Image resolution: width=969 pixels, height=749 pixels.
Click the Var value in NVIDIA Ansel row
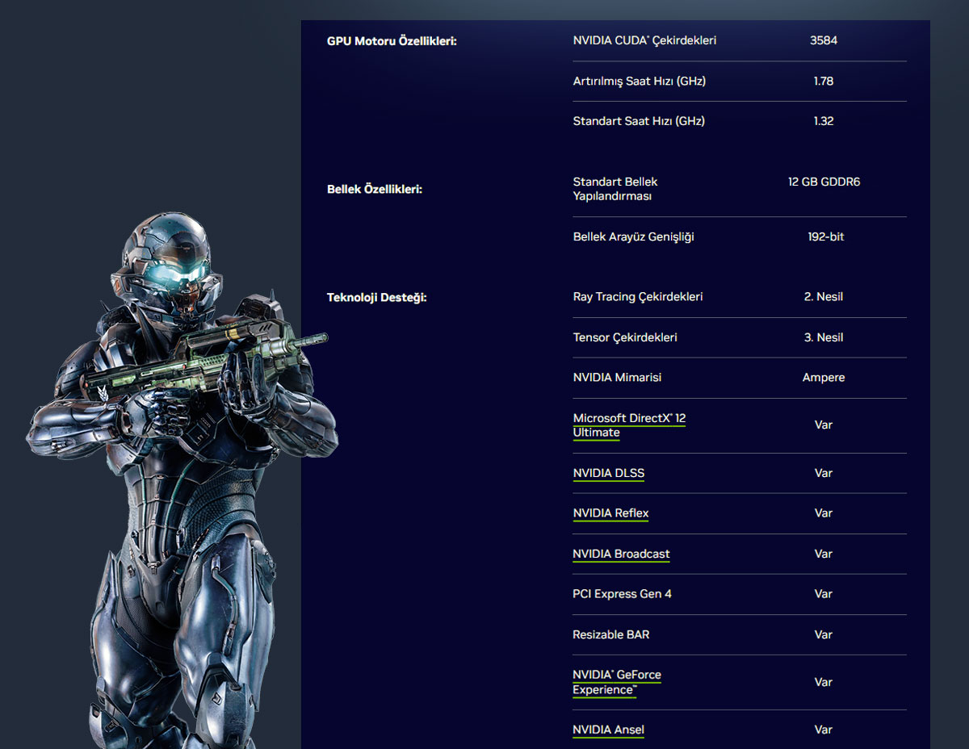[824, 730]
